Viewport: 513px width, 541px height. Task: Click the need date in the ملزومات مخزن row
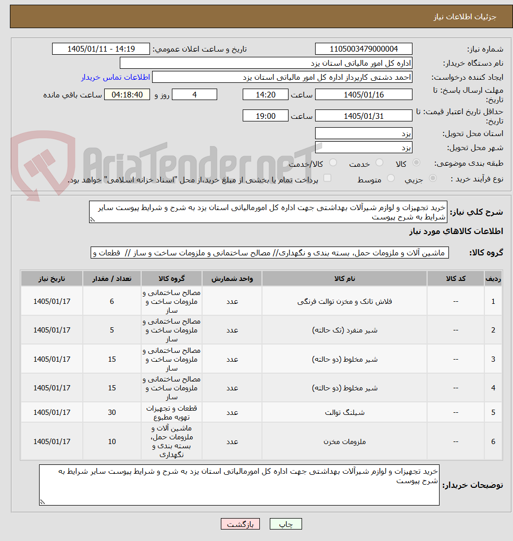coord(52,441)
